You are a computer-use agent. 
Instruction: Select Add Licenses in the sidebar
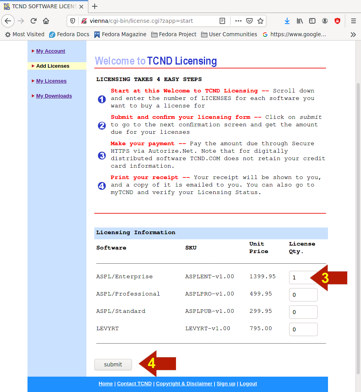[53, 66]
